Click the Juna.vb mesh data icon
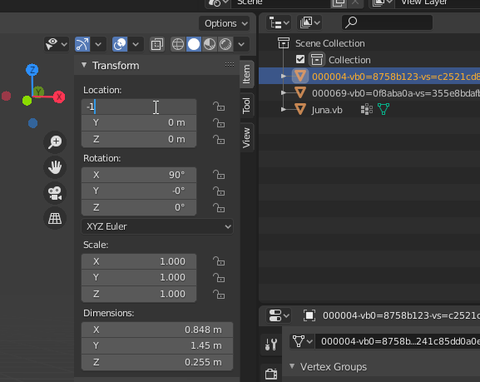The width and height of the screenshot is (480, 382). point(384,109)
